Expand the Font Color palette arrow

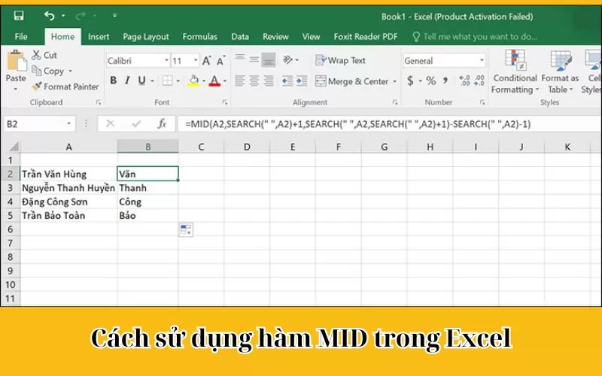pos(225,81)
